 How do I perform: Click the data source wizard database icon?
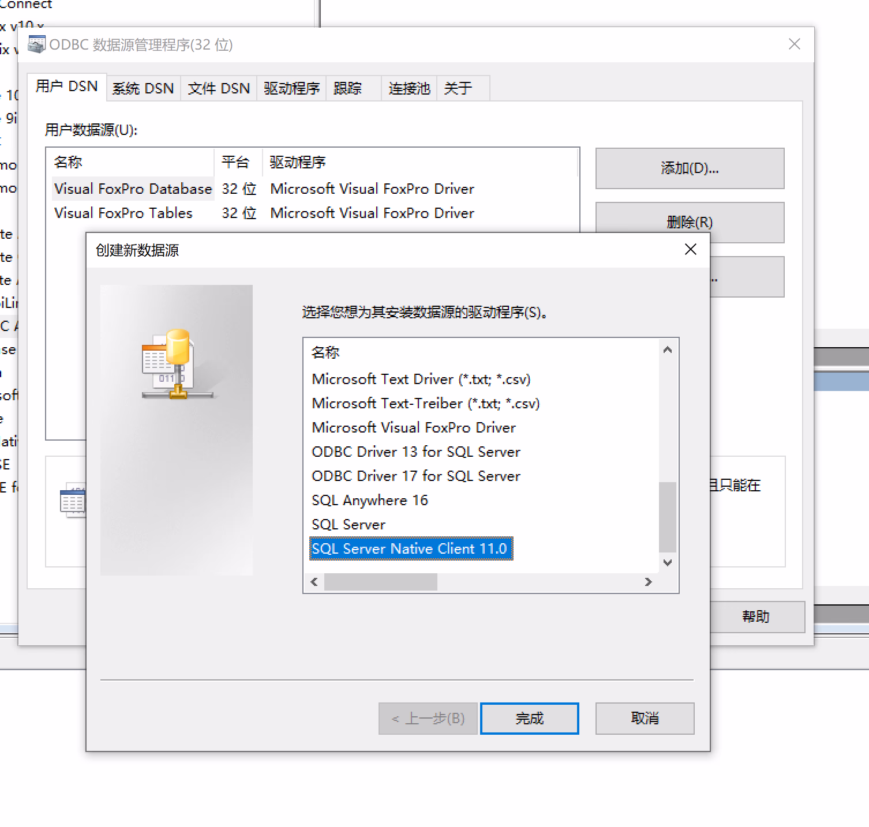tap(175, 364)
